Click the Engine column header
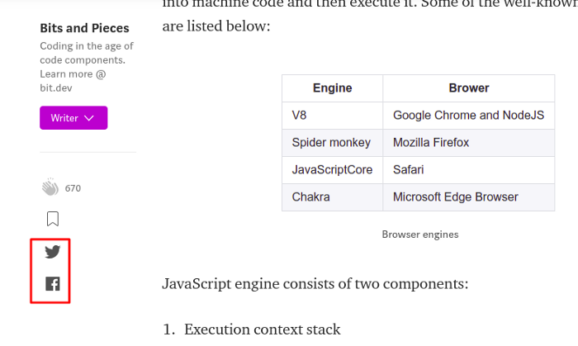This screenshot has width=578, height=346. [x=332, y=88]
